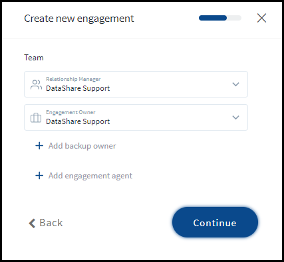Click the briefcase icon beside Engagement Owner
The image size is (284, 262).
(36, 117)
